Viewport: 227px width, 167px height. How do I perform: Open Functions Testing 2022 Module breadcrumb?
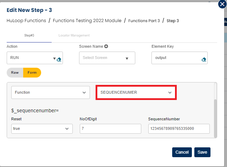[87, 21]
